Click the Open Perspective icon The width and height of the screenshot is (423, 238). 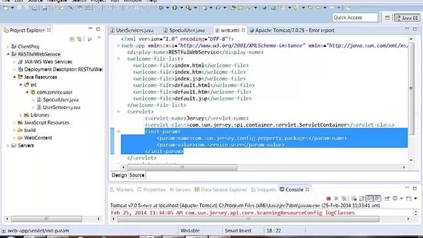388,18
